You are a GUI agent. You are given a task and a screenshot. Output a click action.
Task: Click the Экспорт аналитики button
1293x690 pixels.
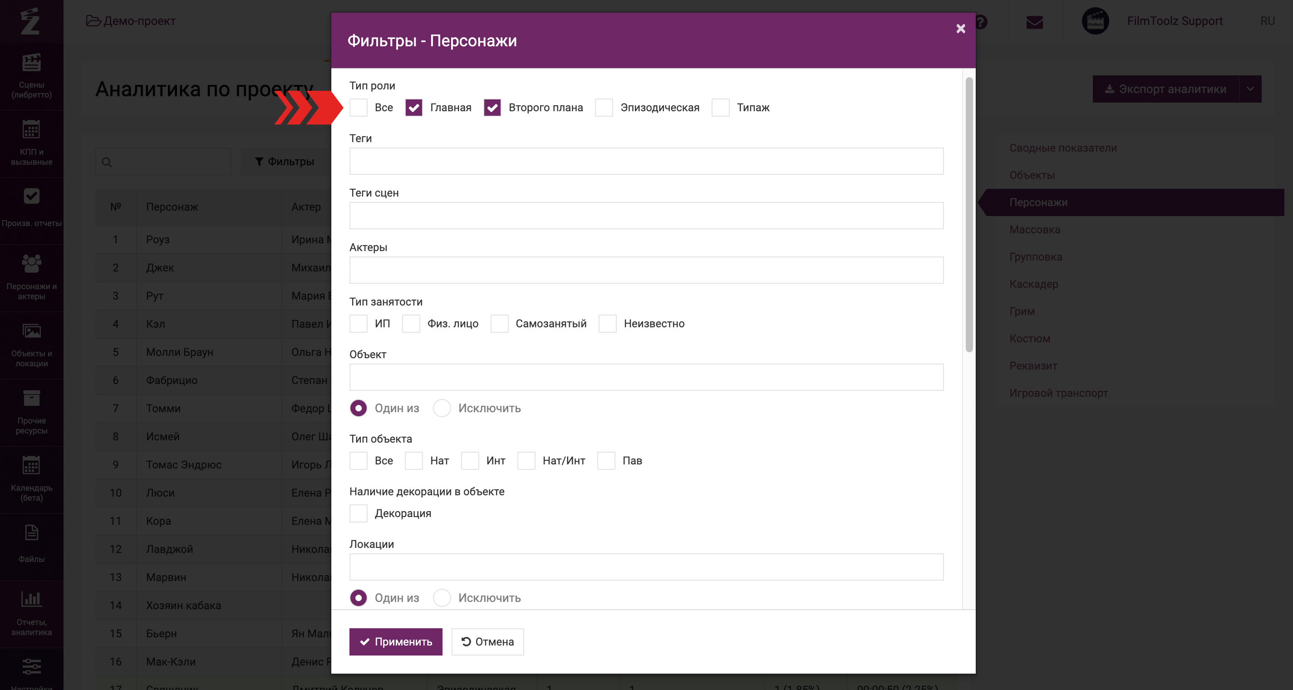point(1166,89)
